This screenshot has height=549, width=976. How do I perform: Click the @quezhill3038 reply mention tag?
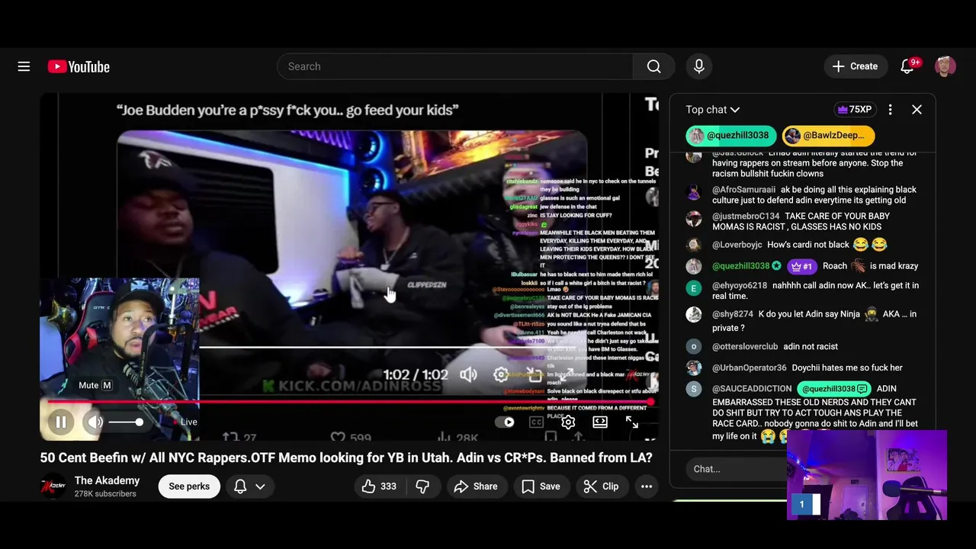(833, 389)
